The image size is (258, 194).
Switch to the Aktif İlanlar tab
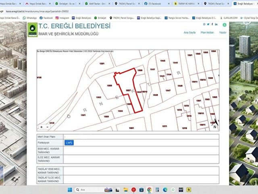coord(96,4)
